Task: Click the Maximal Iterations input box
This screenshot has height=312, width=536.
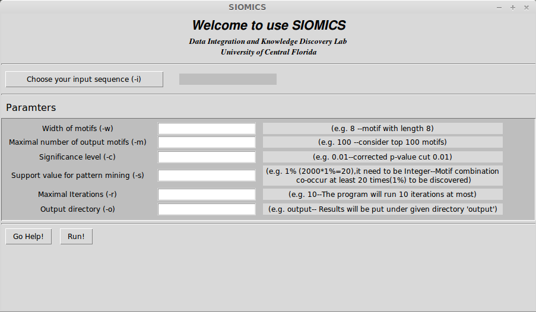Action: [x=207, y=194]
